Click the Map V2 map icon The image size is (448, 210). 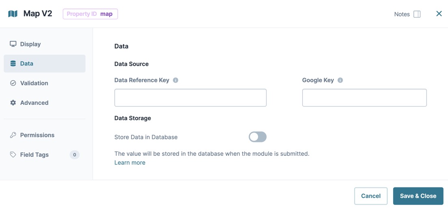pyautogui.click(x=13, y=14)
